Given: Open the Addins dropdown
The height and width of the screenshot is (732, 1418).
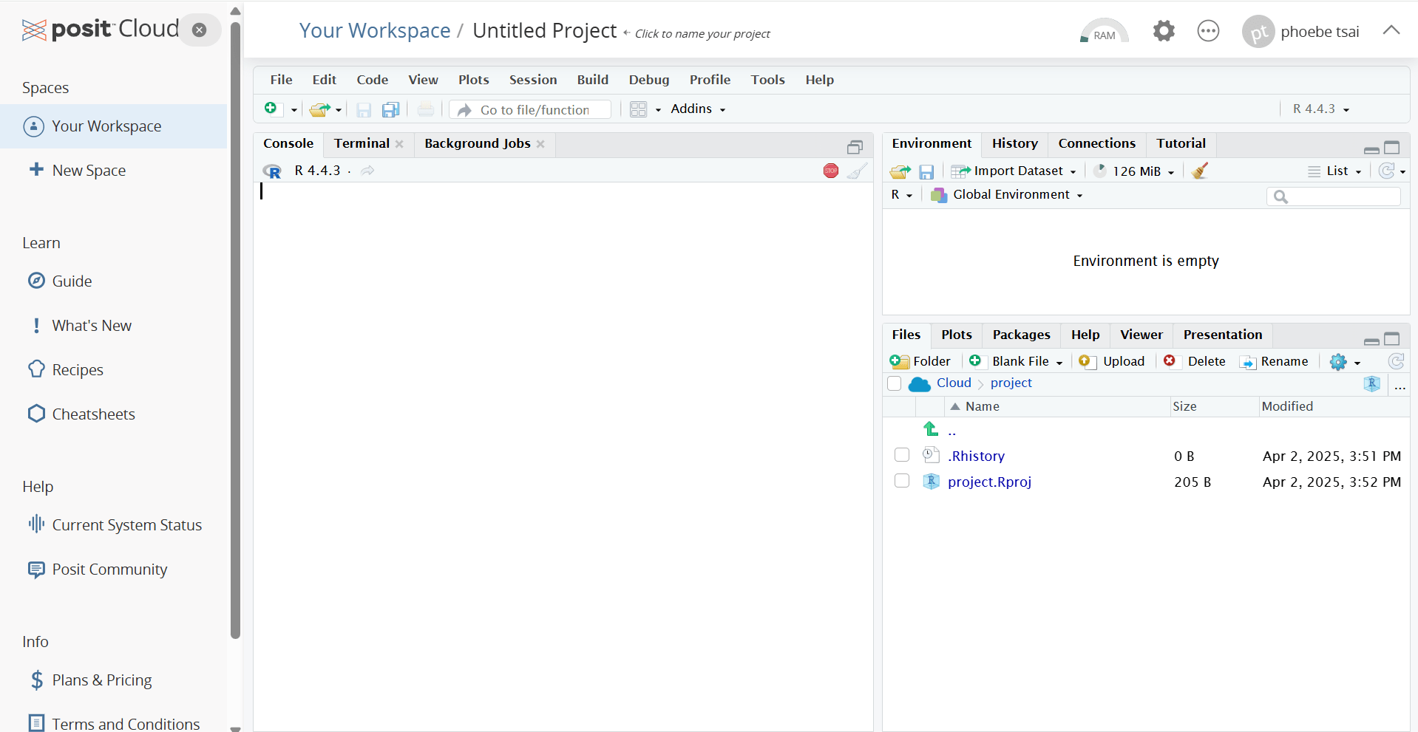Looking at the screenshot, I should pyautogui.click(x=698, y=109).
